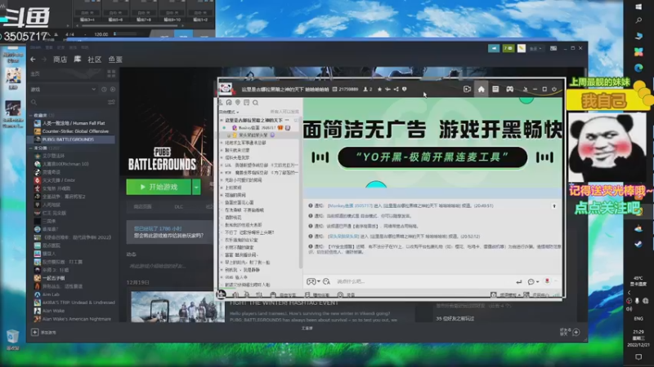Click the send arrow icon in YY chat
The height and width of the screenshot is (367, 654).
519,281
